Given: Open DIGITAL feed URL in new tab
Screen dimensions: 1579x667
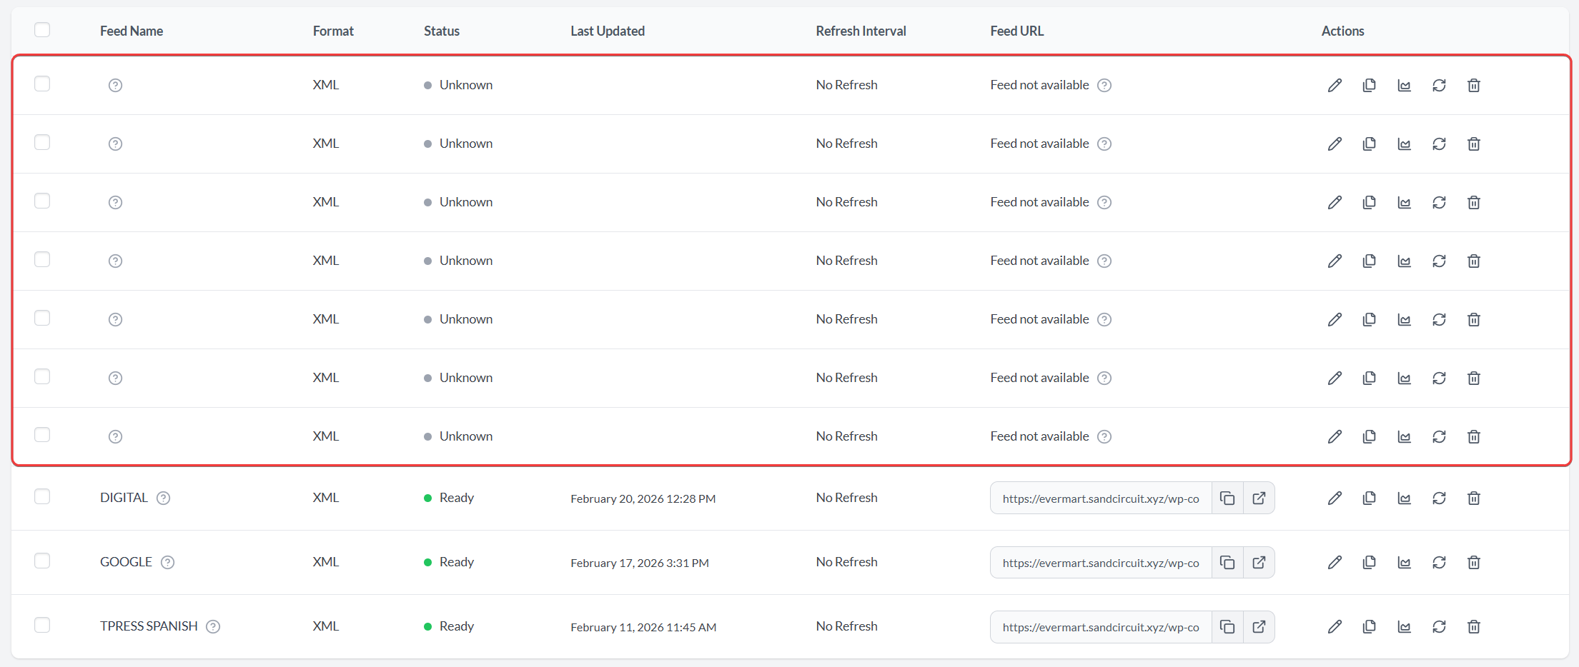Looking at the screenshot, I should pos(1259,498).
